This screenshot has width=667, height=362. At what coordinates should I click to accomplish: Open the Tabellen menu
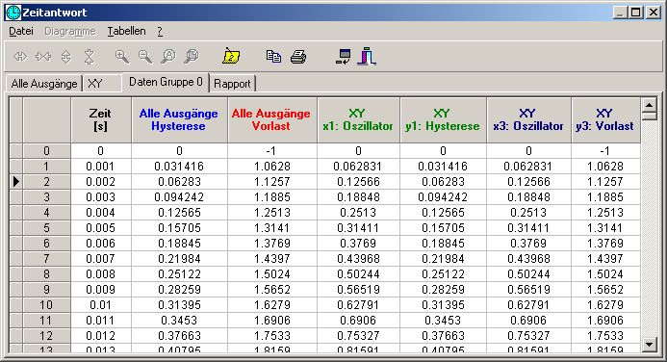(126, 31)
